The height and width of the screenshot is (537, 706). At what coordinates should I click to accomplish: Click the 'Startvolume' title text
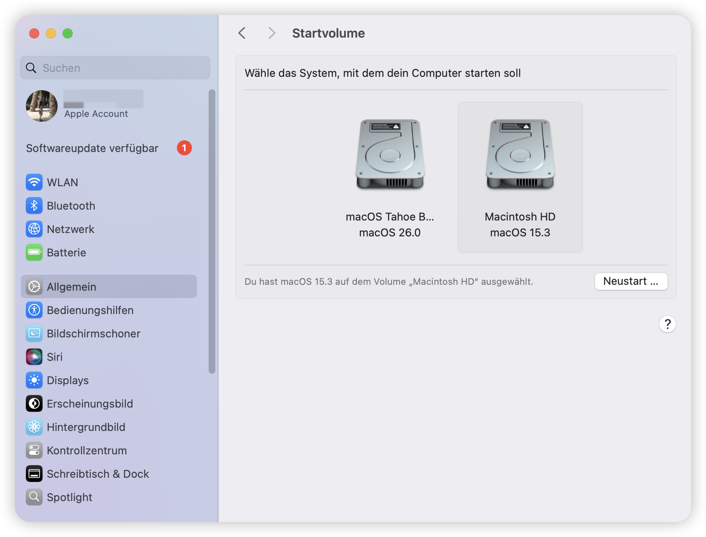pyautogui.click(x=328, y=33)
